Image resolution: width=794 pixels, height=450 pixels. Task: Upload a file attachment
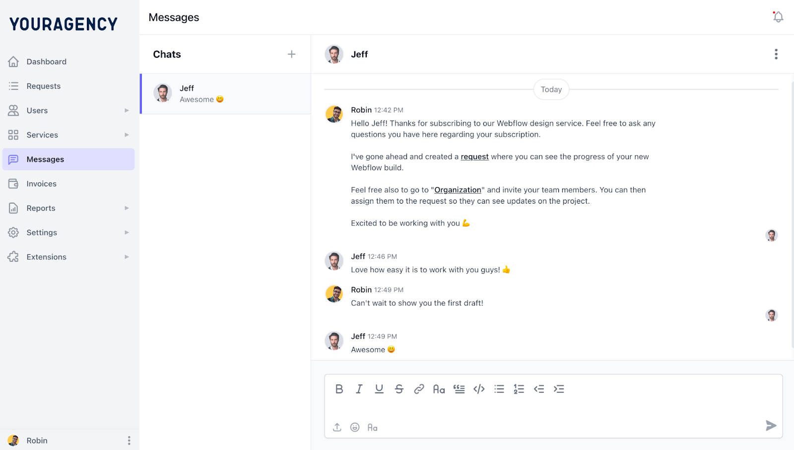coord(336,427)
